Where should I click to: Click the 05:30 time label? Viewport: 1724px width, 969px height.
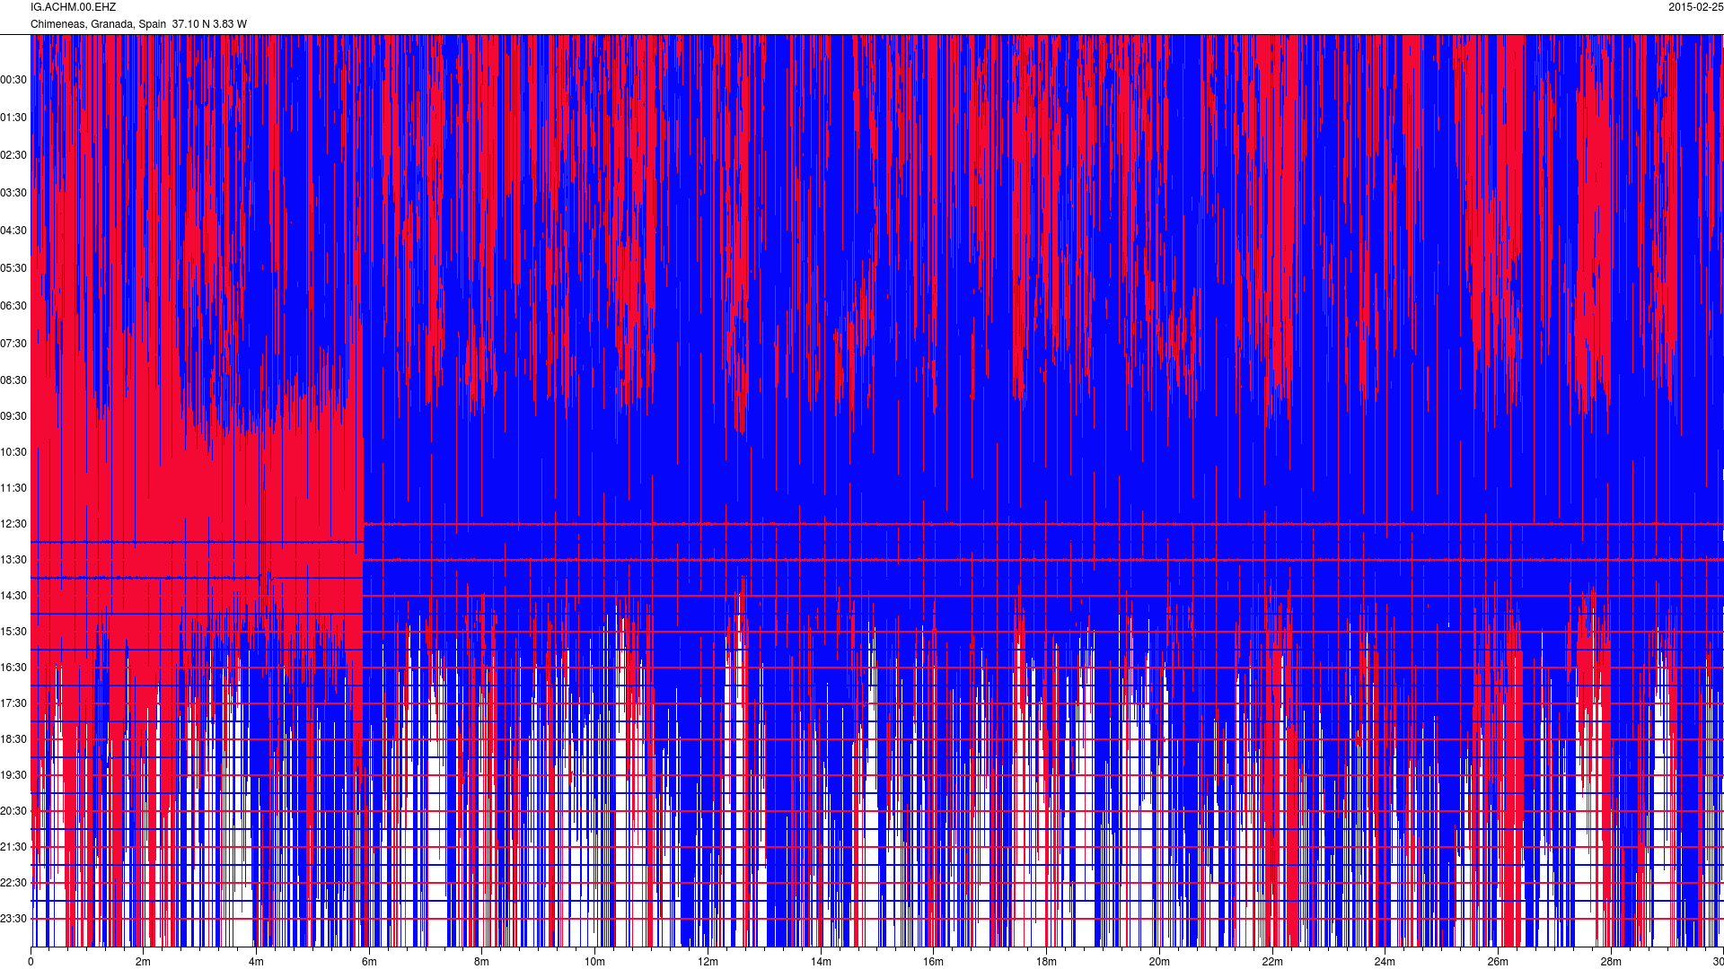[13, 268]
